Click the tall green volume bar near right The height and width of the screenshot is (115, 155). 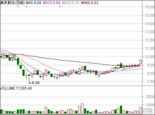click(x=121, y=110)
